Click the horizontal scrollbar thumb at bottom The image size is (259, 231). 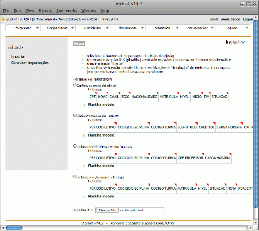(15, 228)
